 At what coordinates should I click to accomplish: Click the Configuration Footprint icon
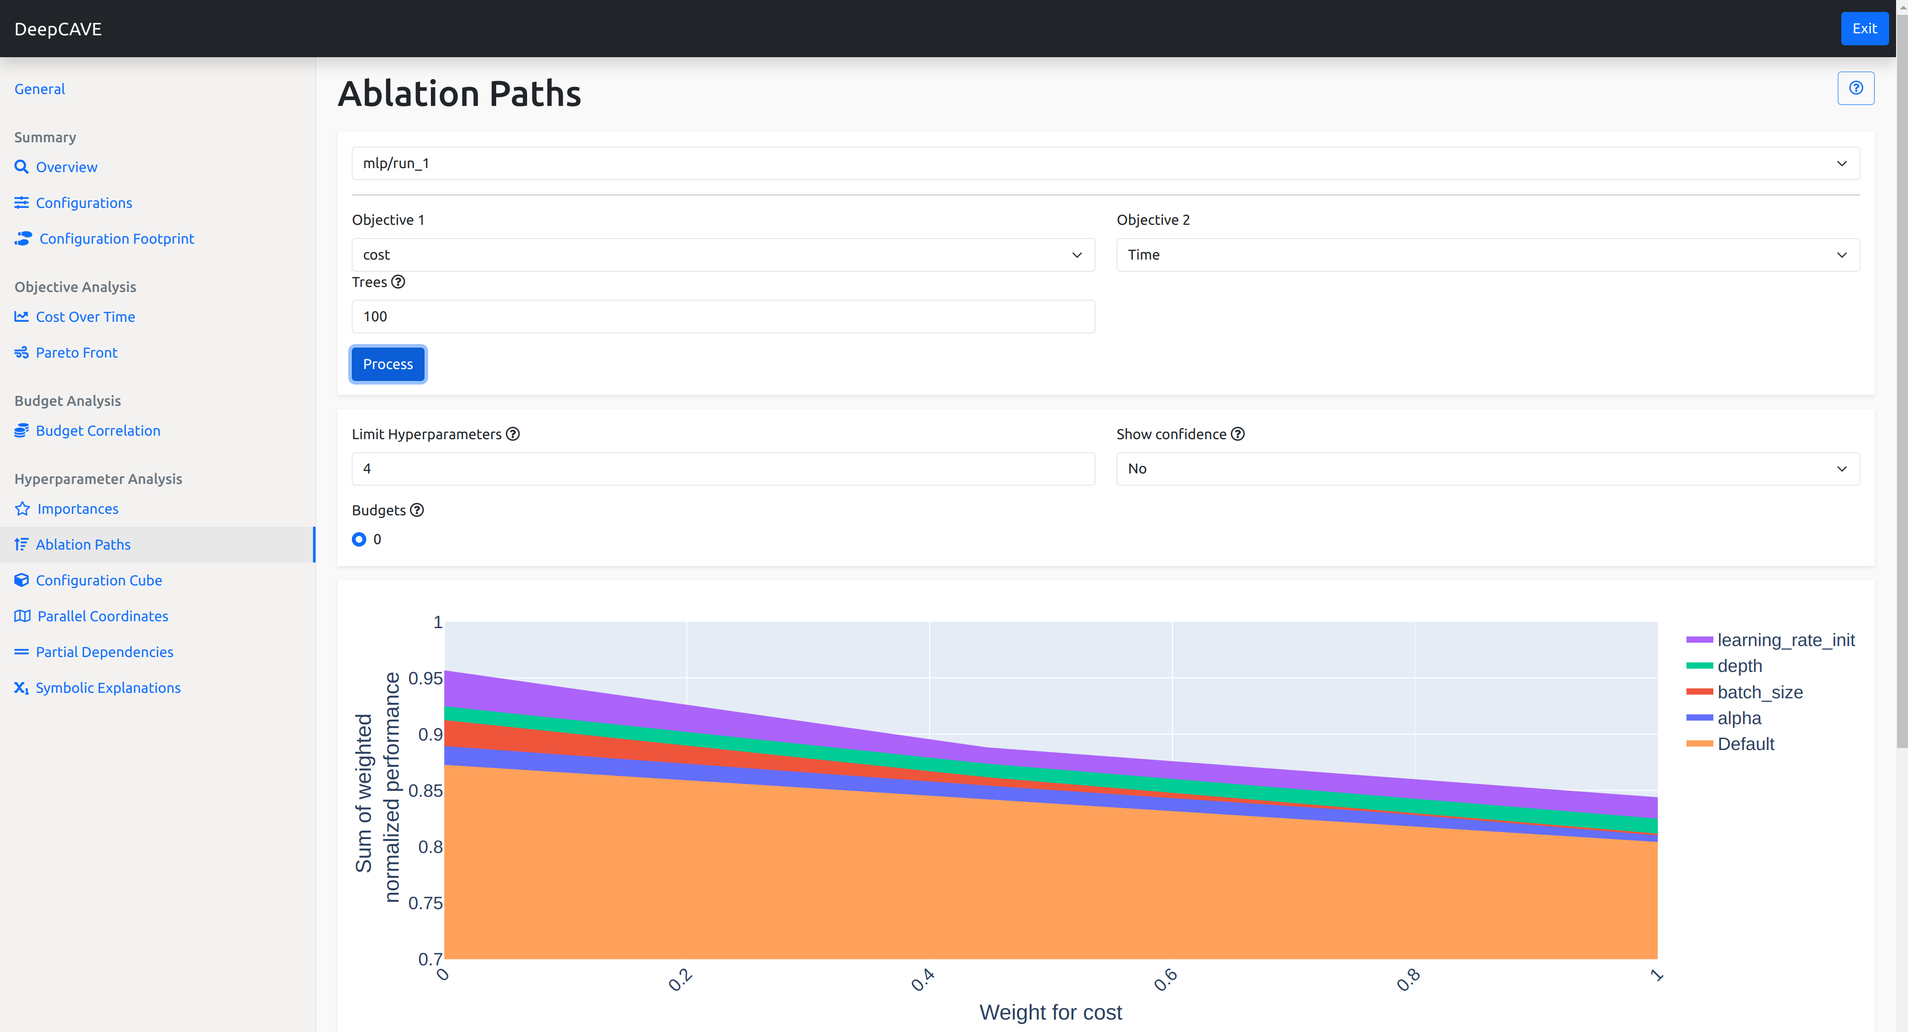tap(23, 238)
